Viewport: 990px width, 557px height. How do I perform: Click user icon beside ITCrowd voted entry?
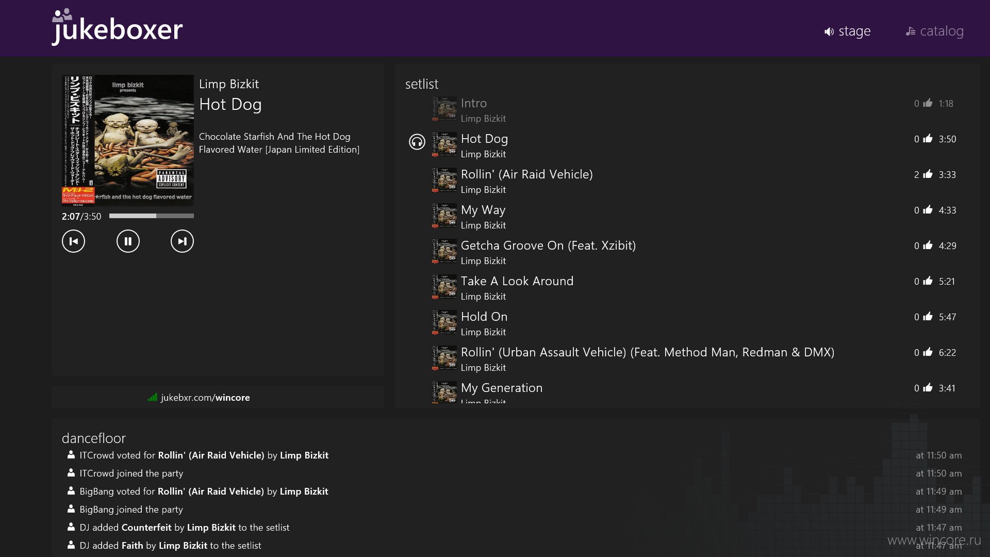[71, 455]
